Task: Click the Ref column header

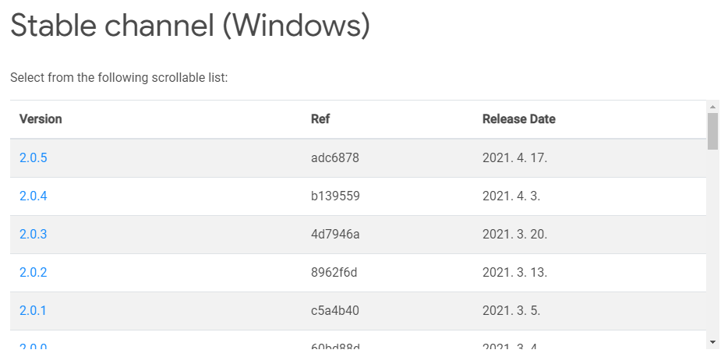Action: tap(320, 118)
